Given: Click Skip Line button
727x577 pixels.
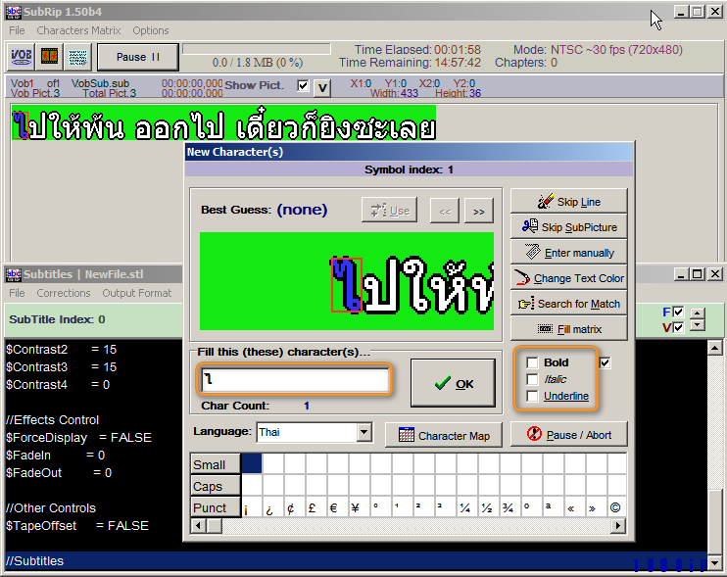Looking at the screenshot, I should pos(569,202).
